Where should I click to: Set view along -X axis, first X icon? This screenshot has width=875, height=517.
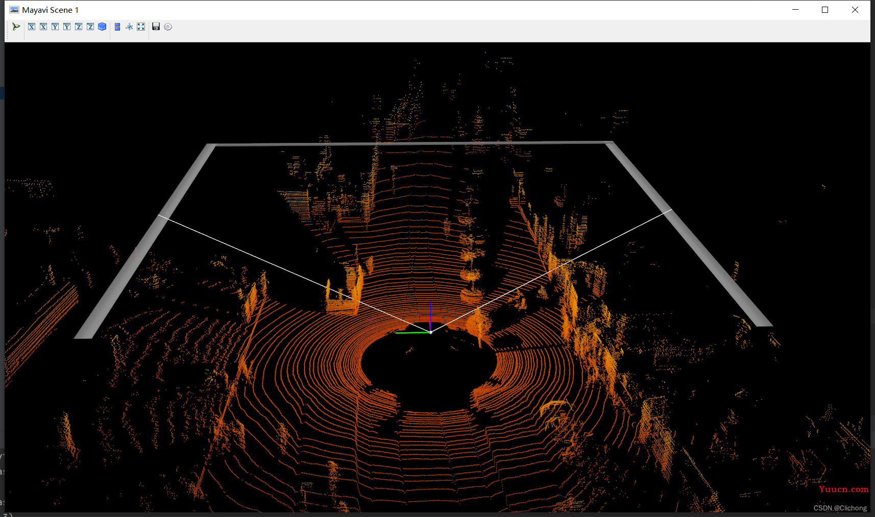(32, 27)
